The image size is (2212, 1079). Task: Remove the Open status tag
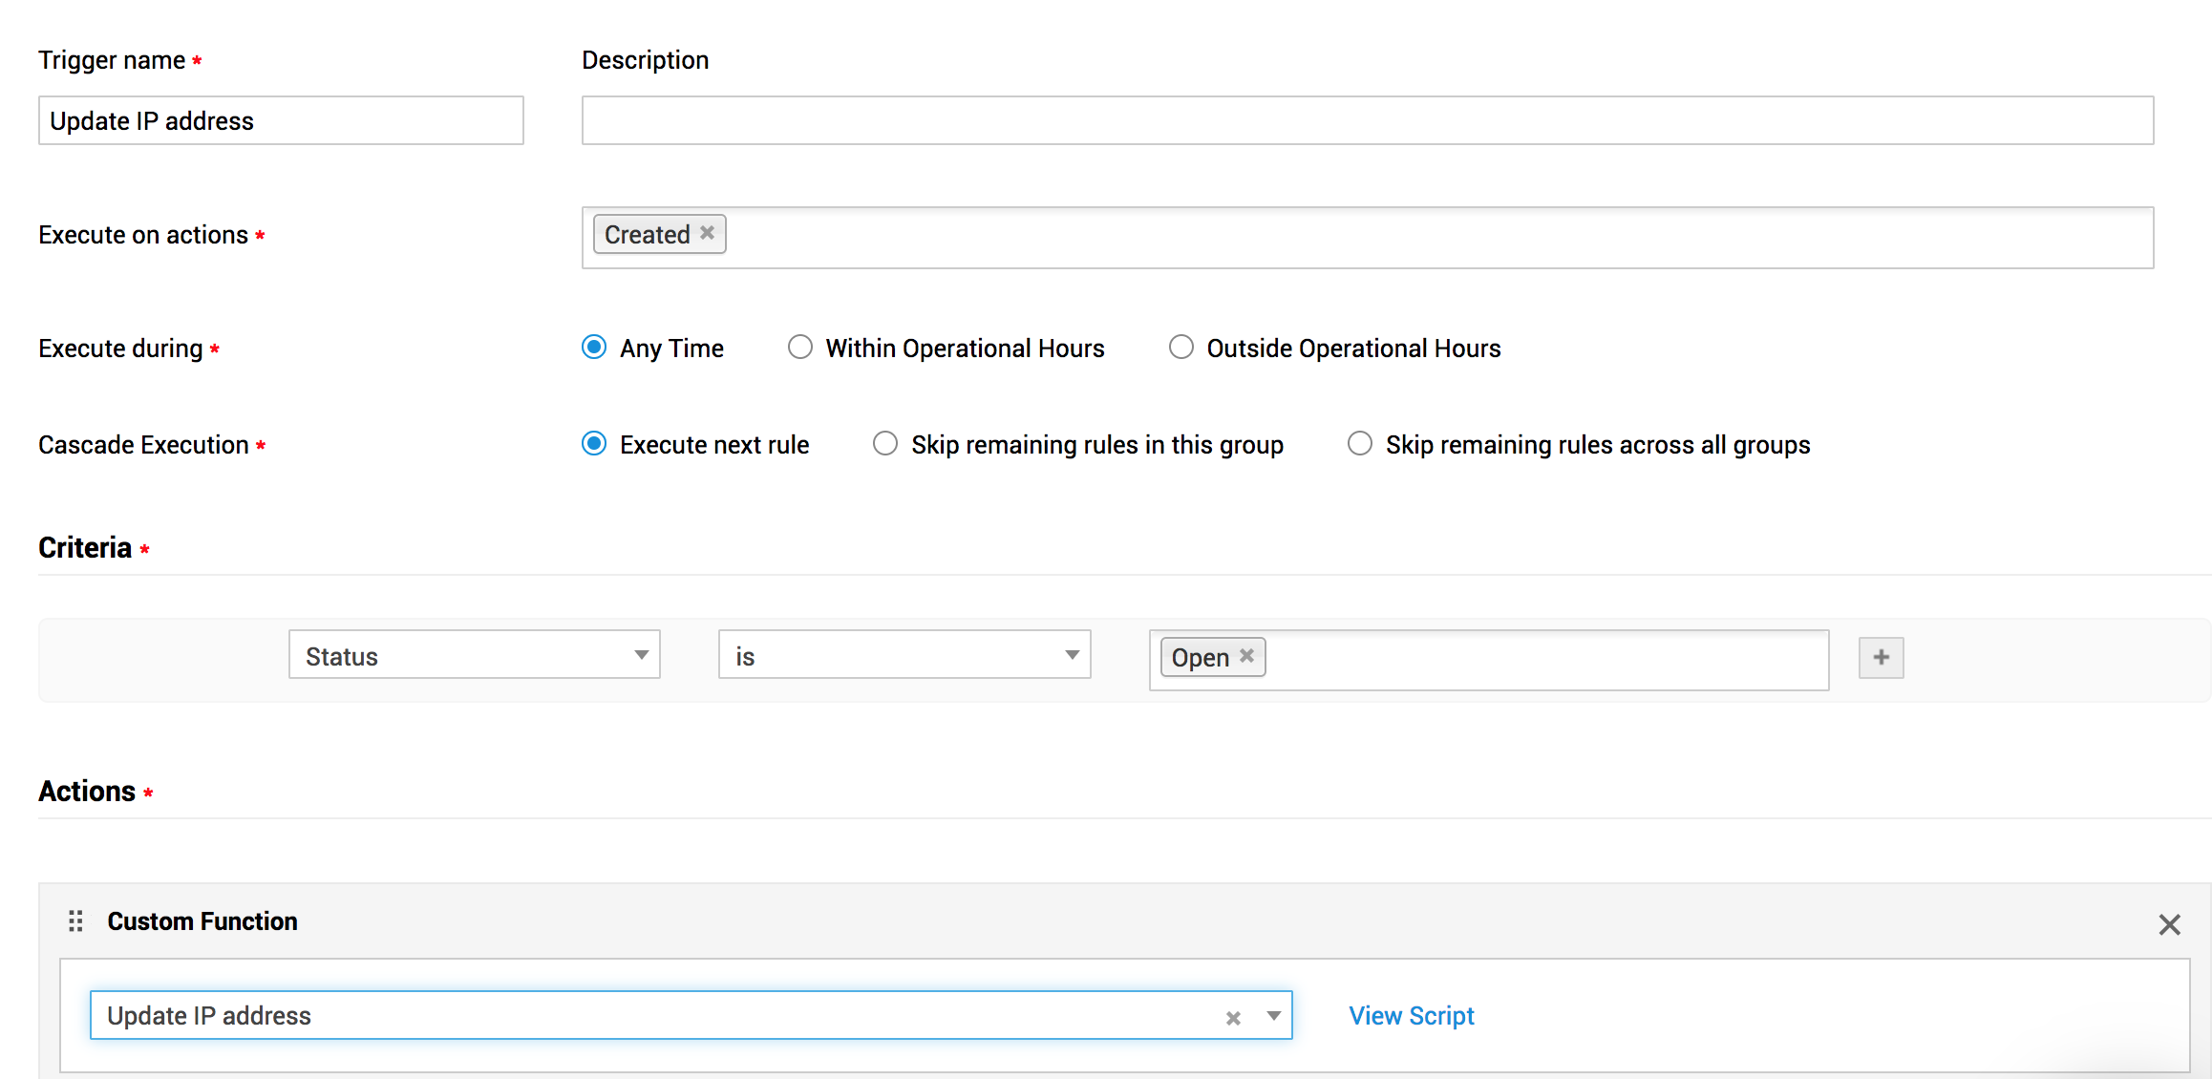tap(1246, 656)
